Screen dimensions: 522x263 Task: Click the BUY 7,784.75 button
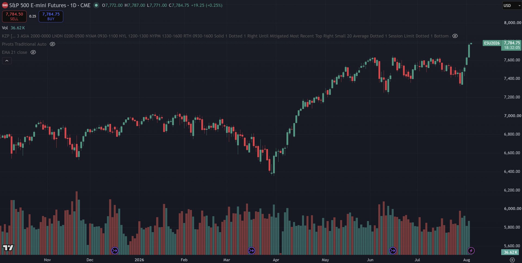[51, 16]
